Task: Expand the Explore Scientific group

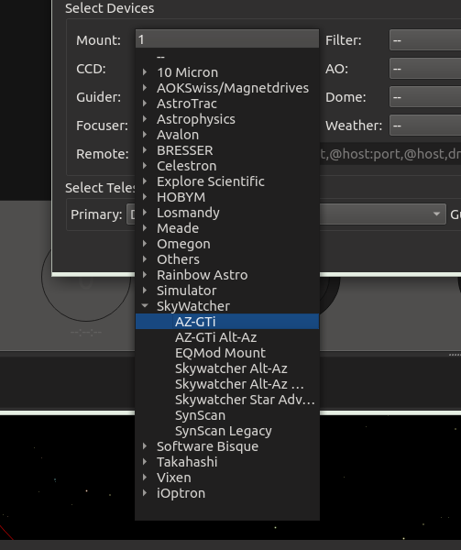Action: [x=145, y=181]
